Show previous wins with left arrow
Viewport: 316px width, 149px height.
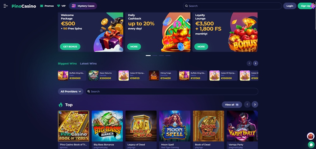click(249, 63)
